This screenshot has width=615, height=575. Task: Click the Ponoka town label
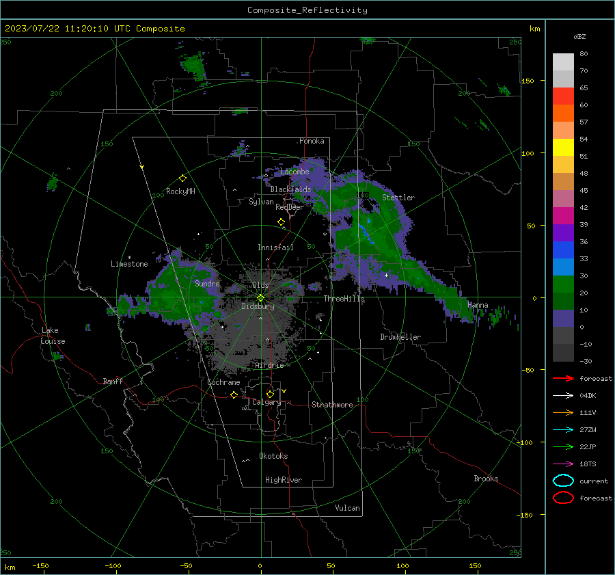click(x=312, y=141)
